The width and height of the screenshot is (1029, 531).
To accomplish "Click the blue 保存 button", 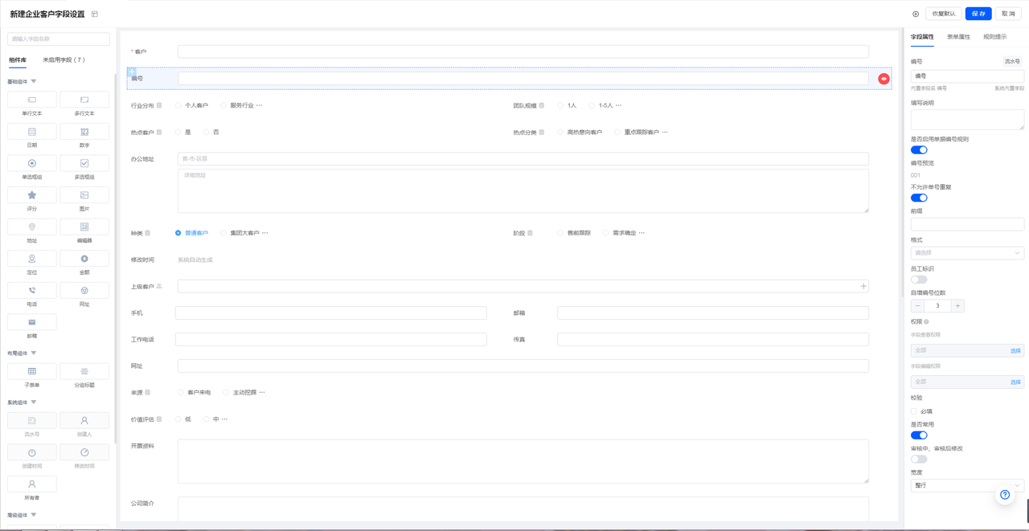I will (978, 14).
